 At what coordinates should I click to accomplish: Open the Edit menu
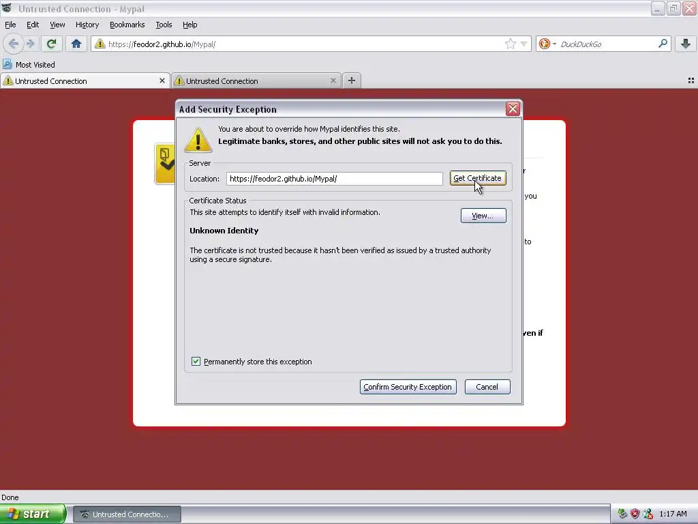[33, 25]
